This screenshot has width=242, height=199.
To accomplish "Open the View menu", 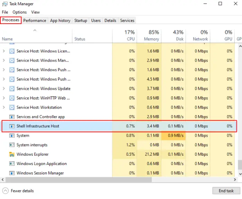I will 35,12.
